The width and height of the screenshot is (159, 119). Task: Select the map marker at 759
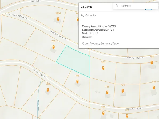pos(53,47)
